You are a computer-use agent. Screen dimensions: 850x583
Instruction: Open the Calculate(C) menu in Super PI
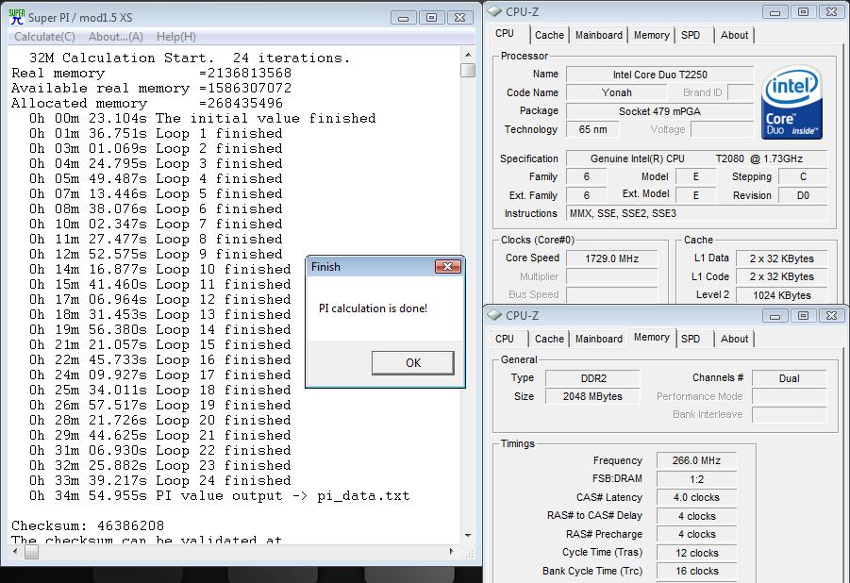44,37
